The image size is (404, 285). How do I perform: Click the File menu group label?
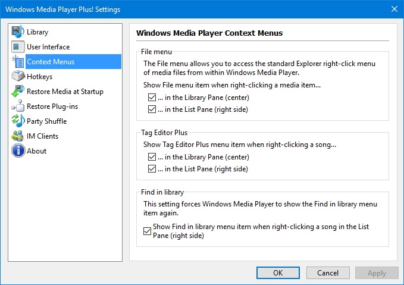click(x=156, y=52)
